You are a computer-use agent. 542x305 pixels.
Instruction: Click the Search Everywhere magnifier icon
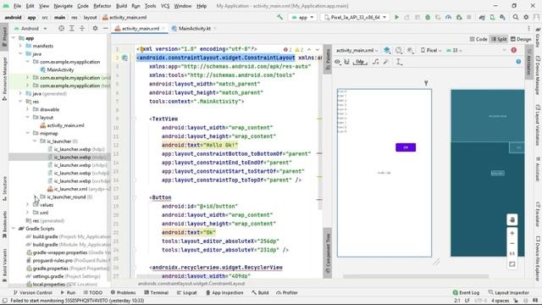[x=516, y=17]
